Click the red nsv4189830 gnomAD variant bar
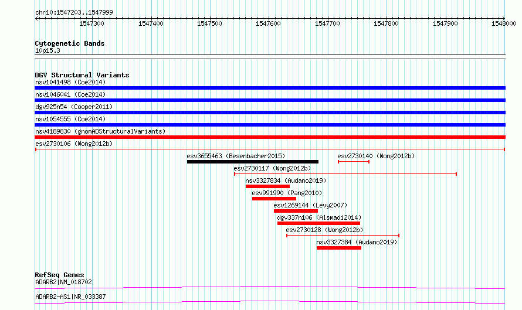 coord(270,137)
